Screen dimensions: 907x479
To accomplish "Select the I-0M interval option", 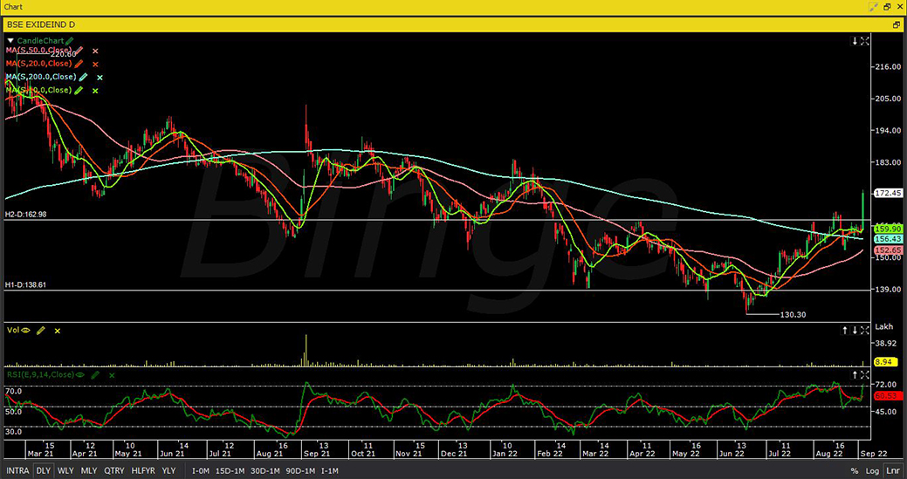I will (x=200, y=471).
